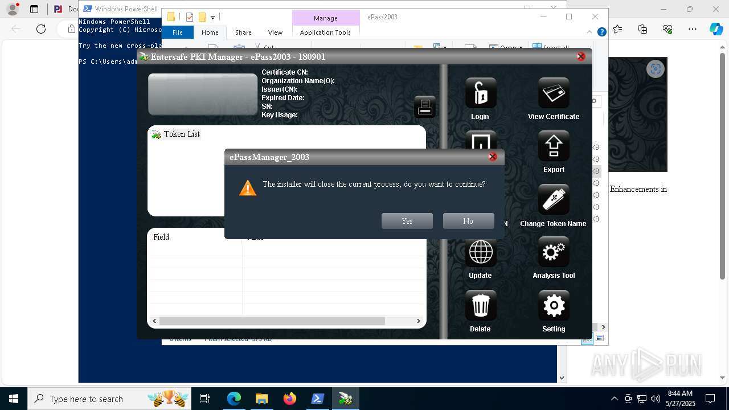Viewport: 729px width, 410px height.
Task: Open the View tab in File Explorer
Action: (275, 32)
